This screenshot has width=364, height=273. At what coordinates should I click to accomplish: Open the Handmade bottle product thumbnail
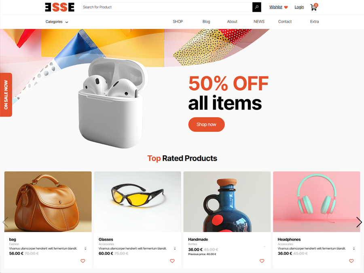point(227,201)
